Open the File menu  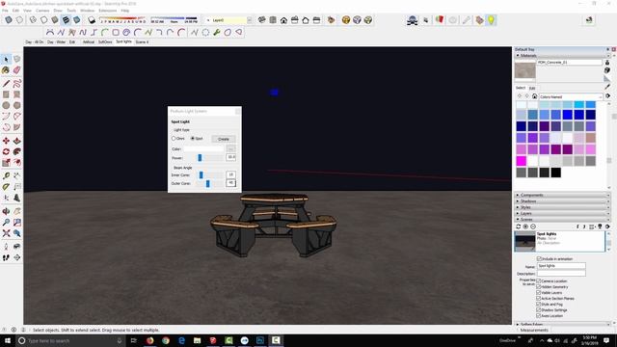(x=5, y=11)
